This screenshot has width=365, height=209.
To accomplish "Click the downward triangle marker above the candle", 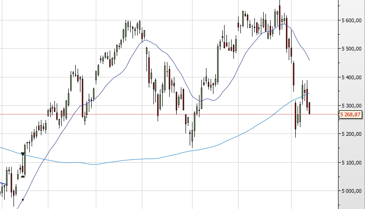I will click(x=23, y=154).
